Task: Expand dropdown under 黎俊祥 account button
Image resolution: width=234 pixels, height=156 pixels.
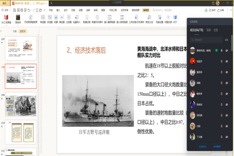Action: click(x=18, y=25)
